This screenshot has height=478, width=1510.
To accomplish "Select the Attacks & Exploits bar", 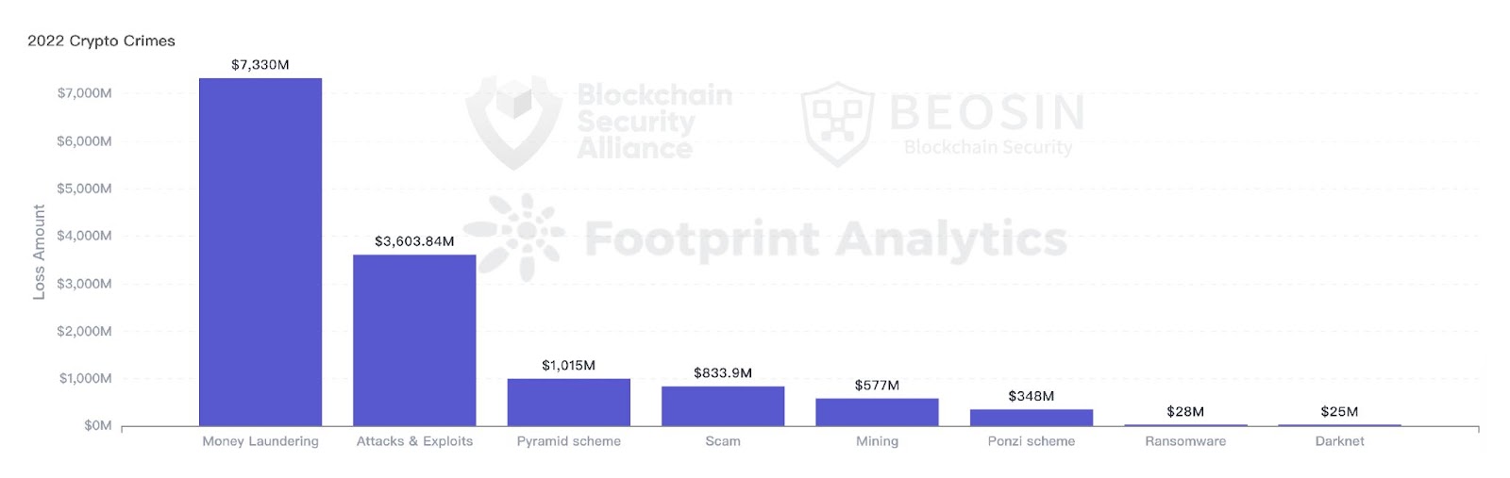I will [x=414, y=339].
